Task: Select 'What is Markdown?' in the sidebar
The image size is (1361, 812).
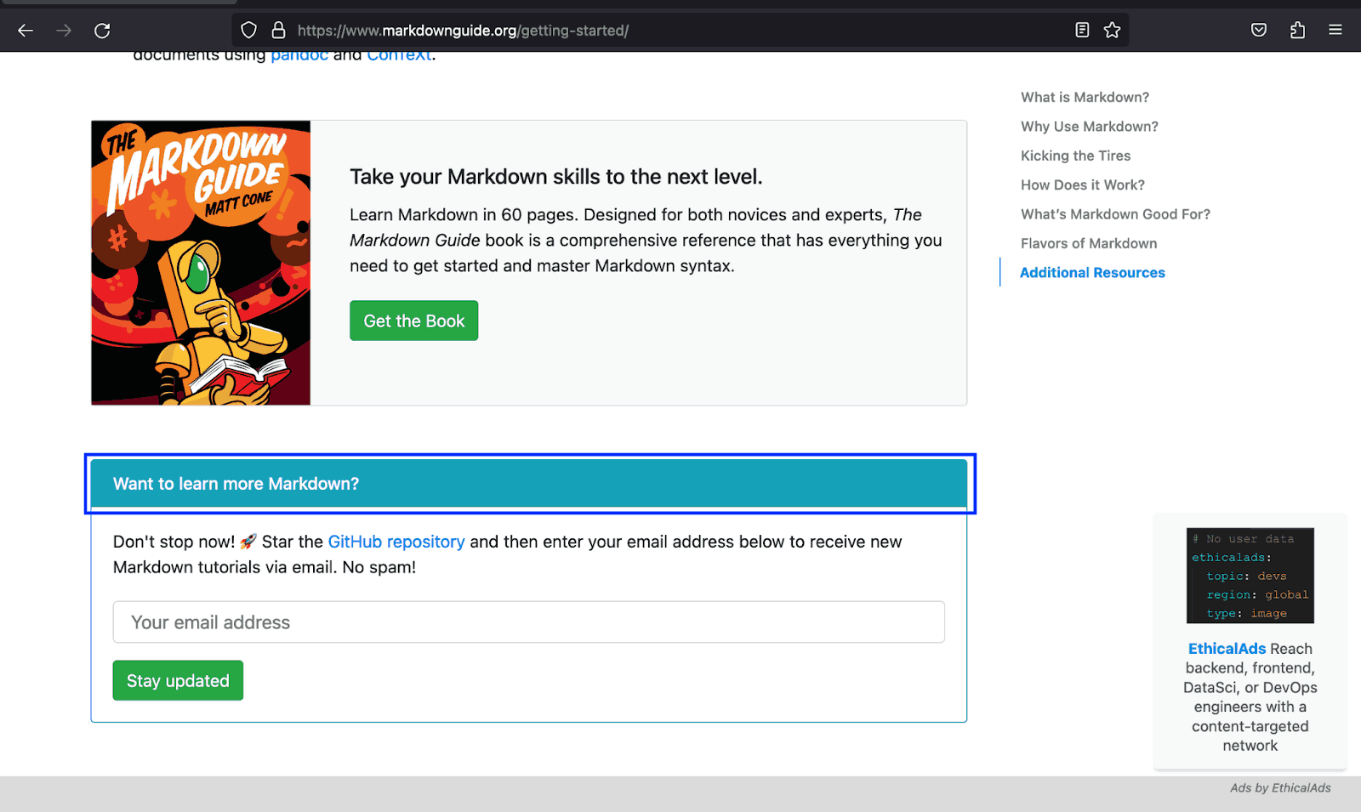Action: [1085, 97]
